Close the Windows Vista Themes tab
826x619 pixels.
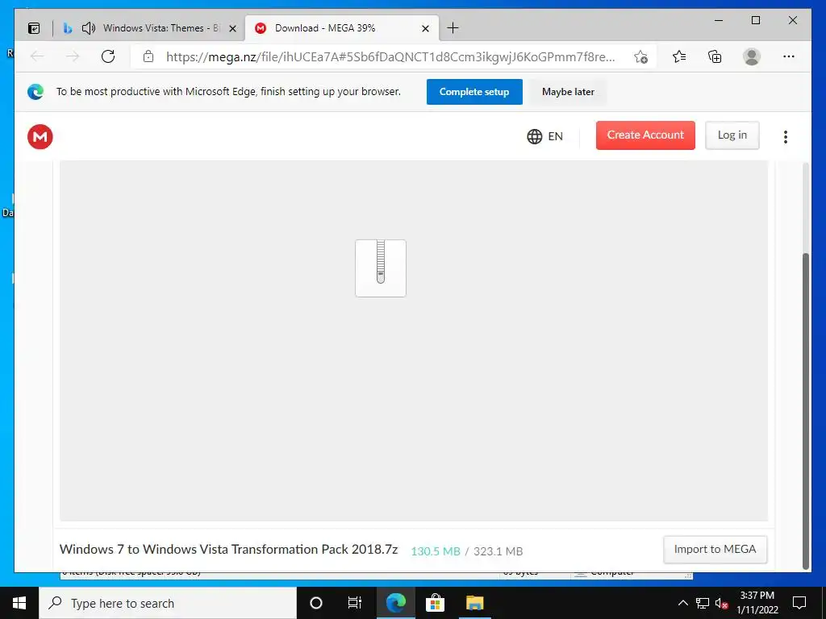[233, 28]
